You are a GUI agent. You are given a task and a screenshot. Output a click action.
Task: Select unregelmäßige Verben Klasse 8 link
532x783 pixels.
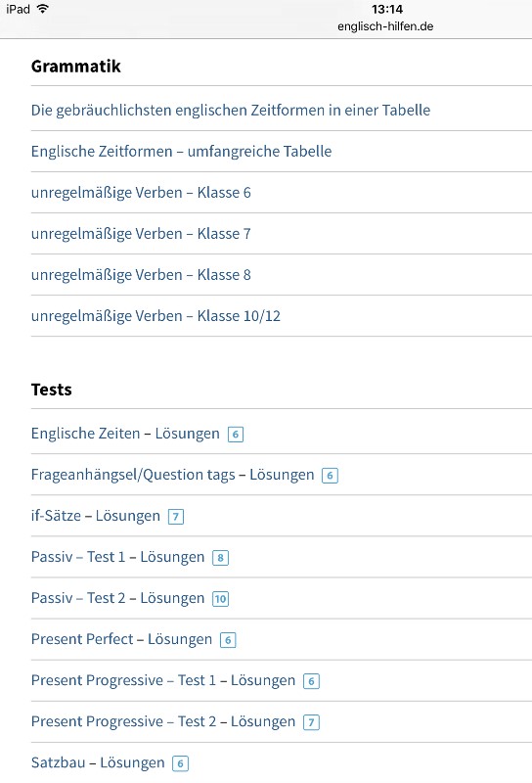point(141,275)
